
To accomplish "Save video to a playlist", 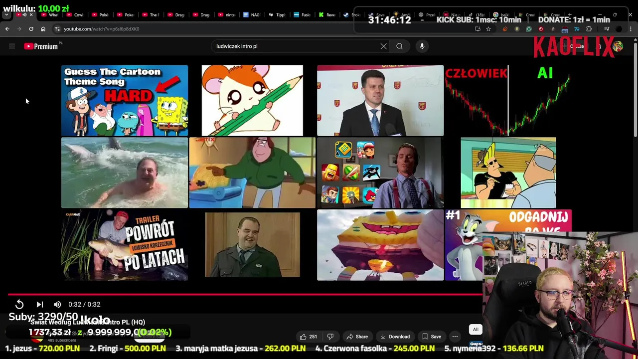I will (431, 337).
